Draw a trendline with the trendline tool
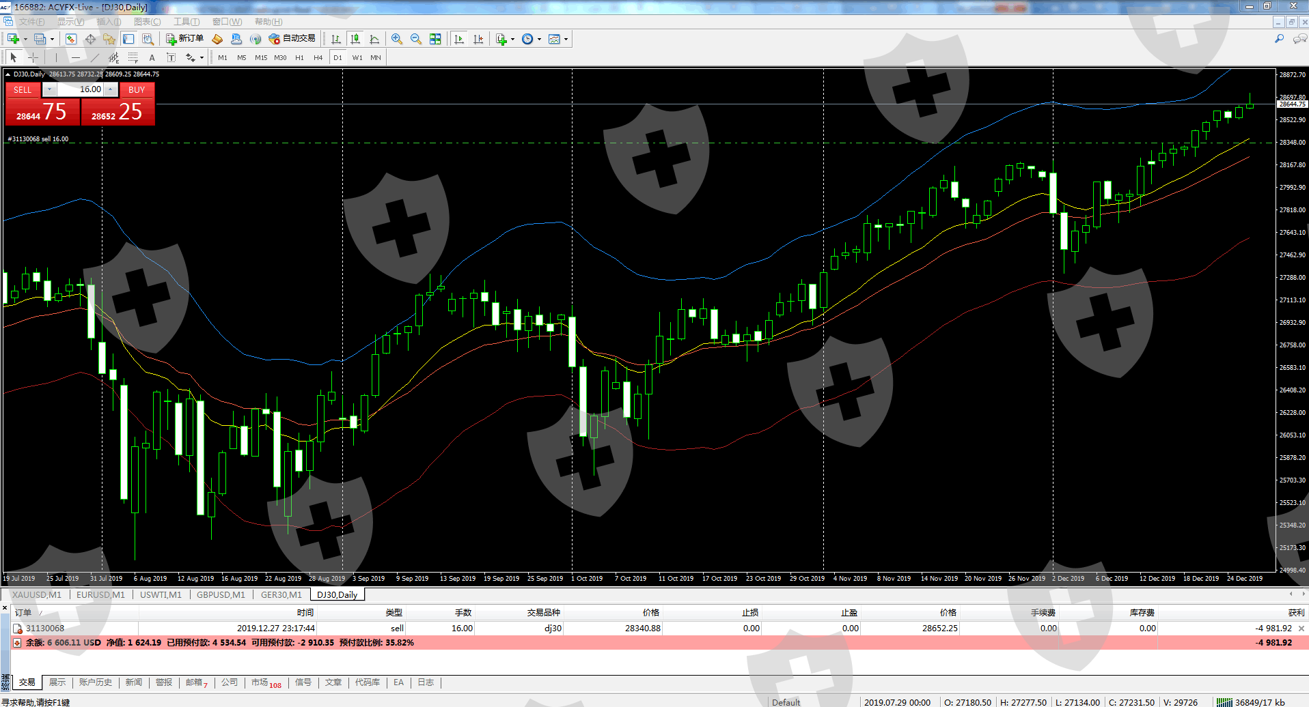1309x707 pixels. tap(95, 58)
